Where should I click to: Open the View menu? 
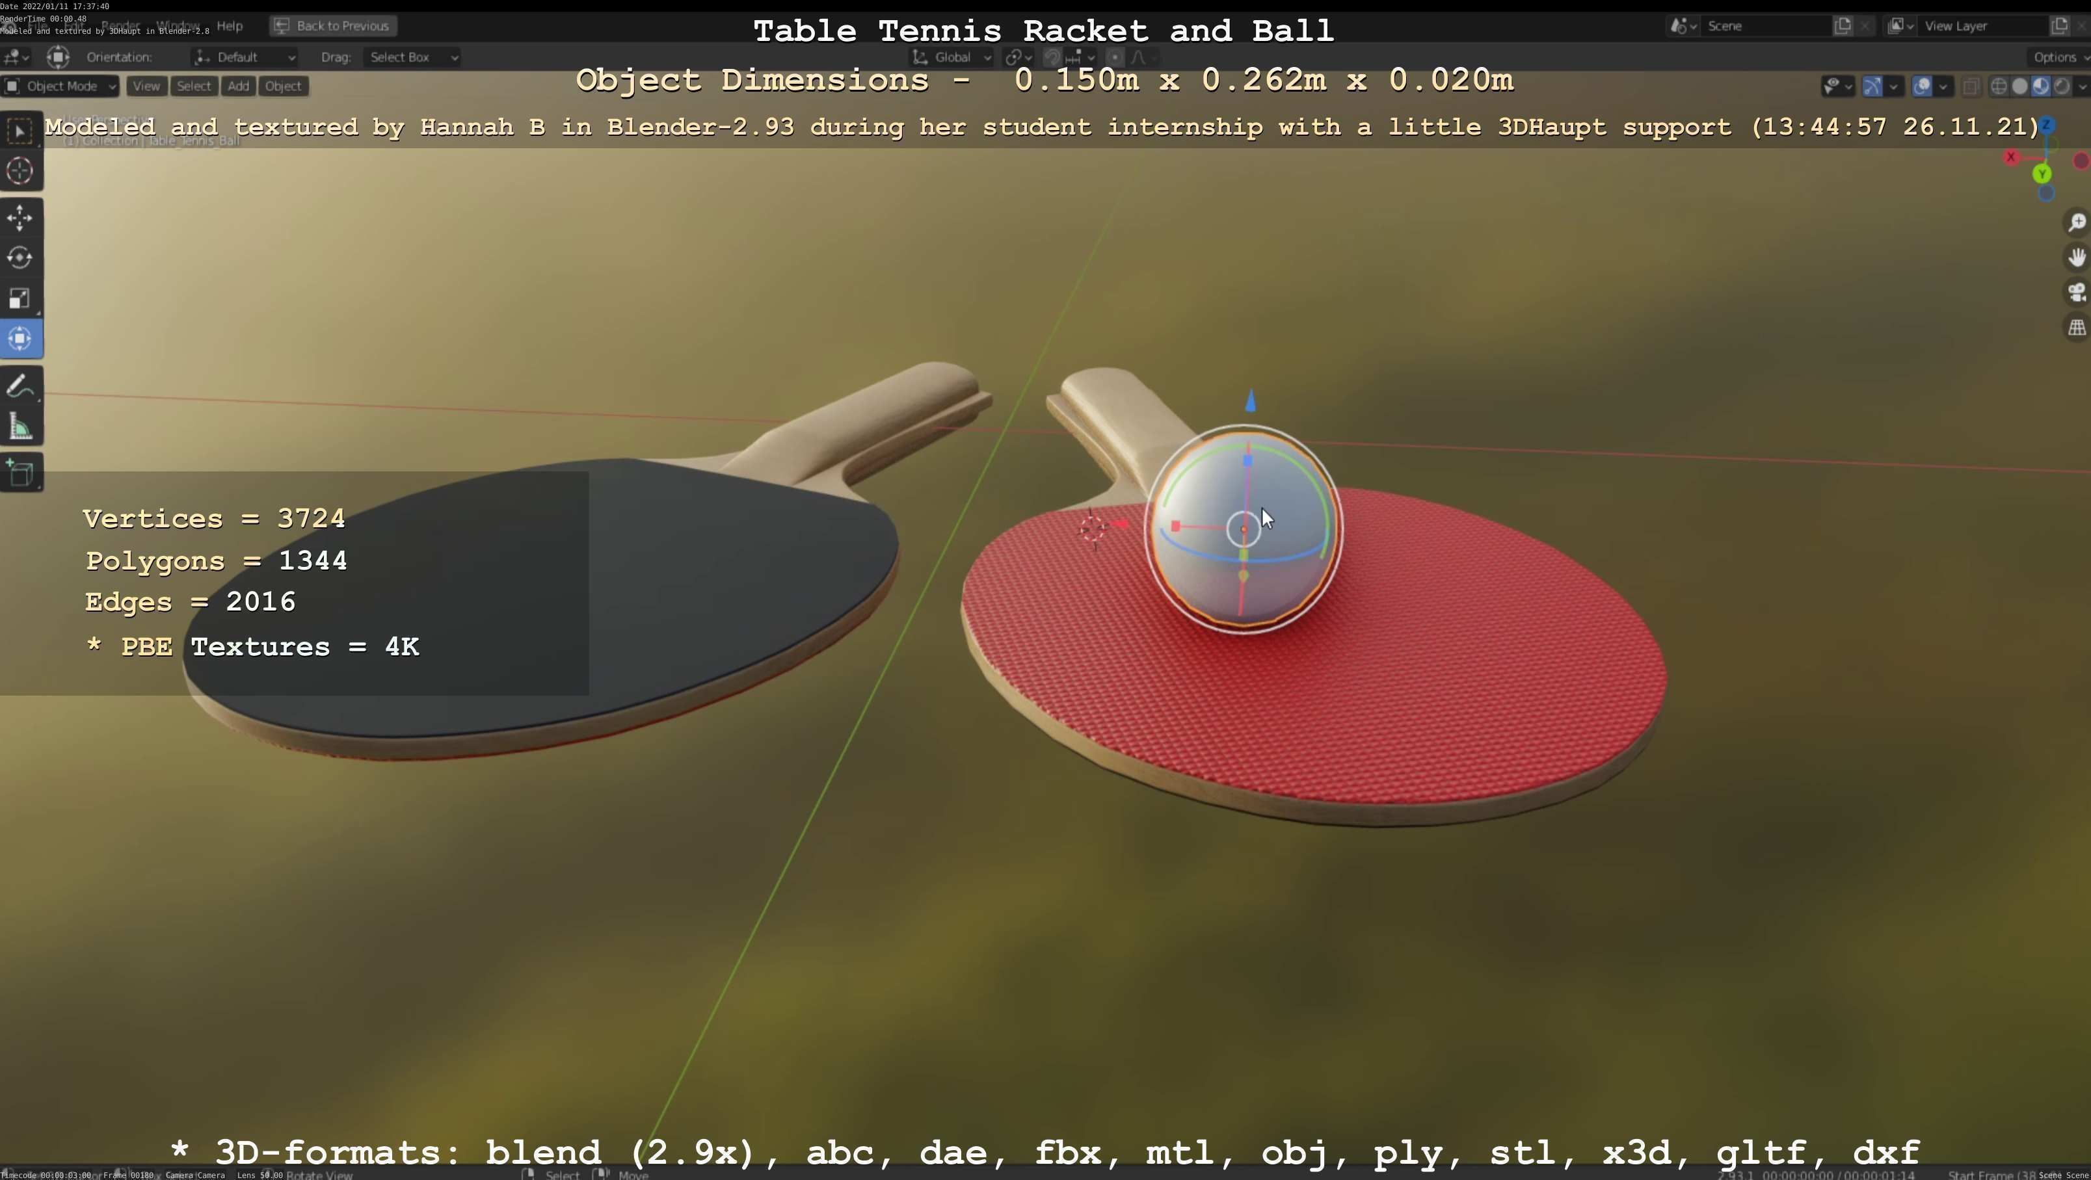pyautogui.click(x=146, y=86)
